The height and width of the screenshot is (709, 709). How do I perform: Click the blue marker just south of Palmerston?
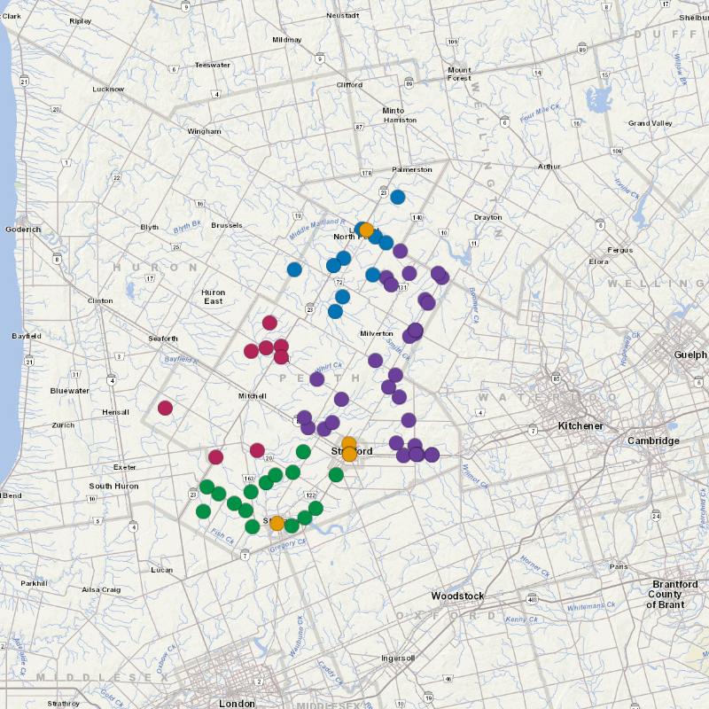coord(397,197)
